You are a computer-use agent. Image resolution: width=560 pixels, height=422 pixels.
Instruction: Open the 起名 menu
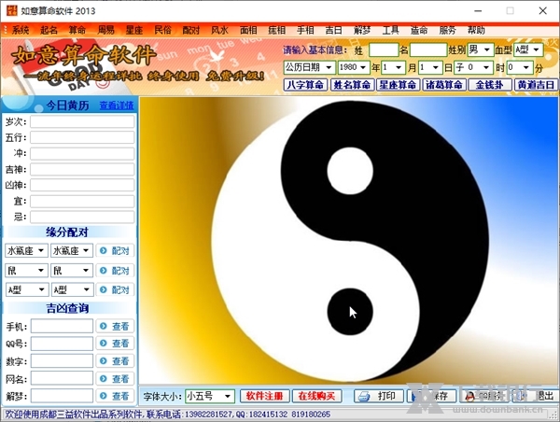coord(49,30)
